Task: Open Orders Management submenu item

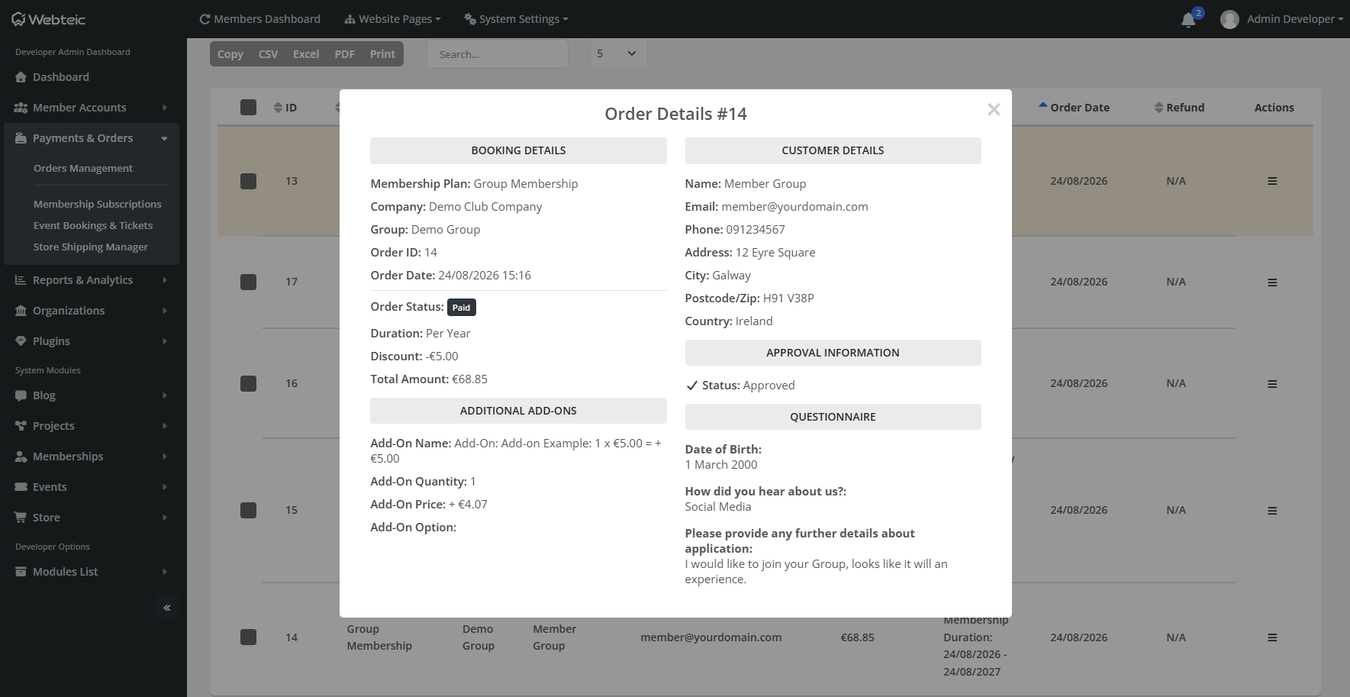Action: (83, 168)
